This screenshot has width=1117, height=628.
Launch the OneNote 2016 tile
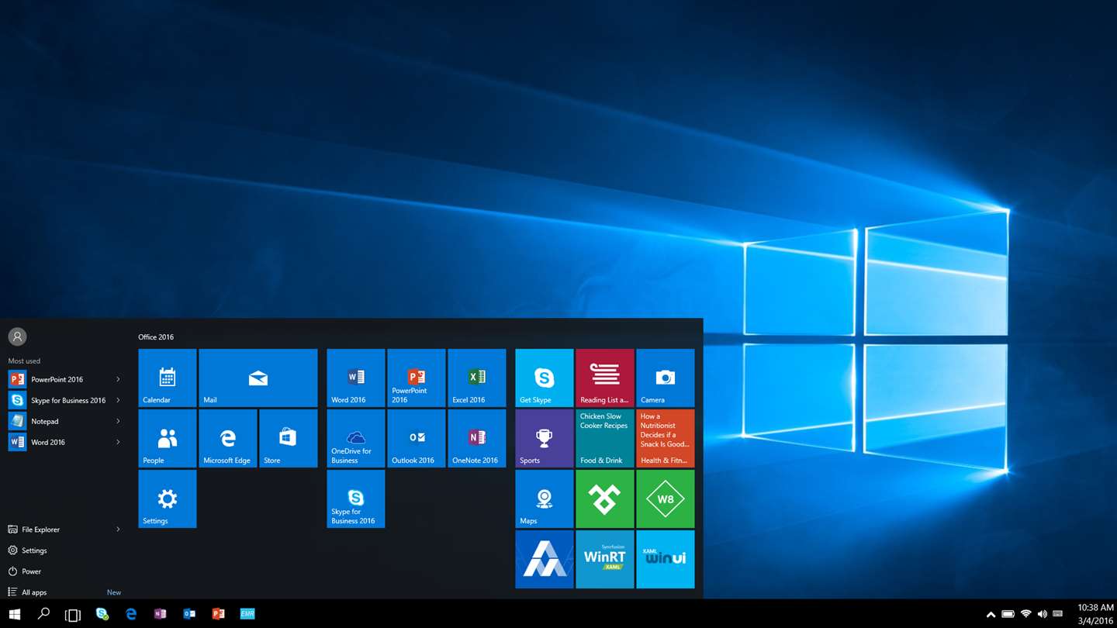476,438
